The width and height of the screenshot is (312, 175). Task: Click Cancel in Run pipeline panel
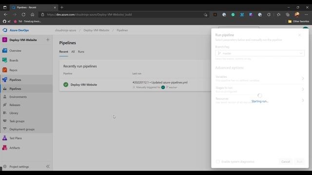tap(286, 162)
